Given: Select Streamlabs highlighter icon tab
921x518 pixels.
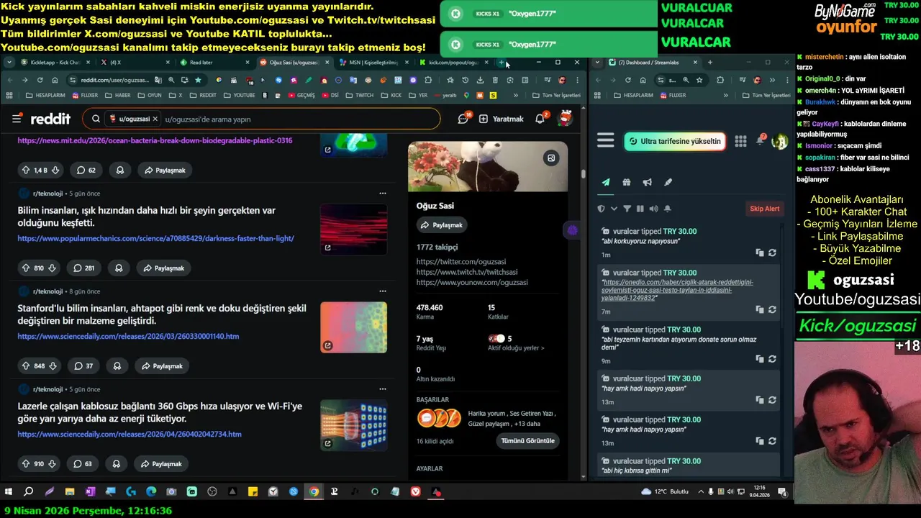Looking at the screenshot, I should click(x=668, y=183).
